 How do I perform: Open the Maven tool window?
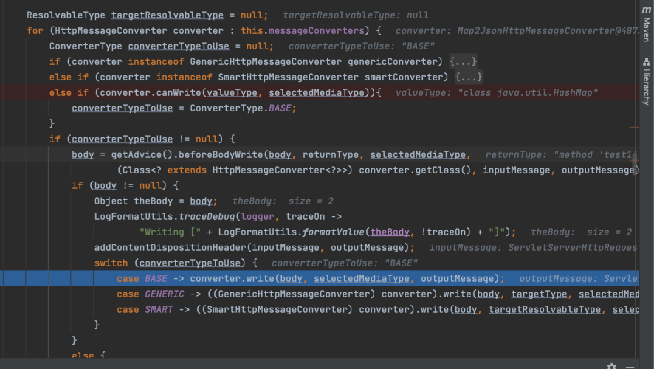click(646, 21)
